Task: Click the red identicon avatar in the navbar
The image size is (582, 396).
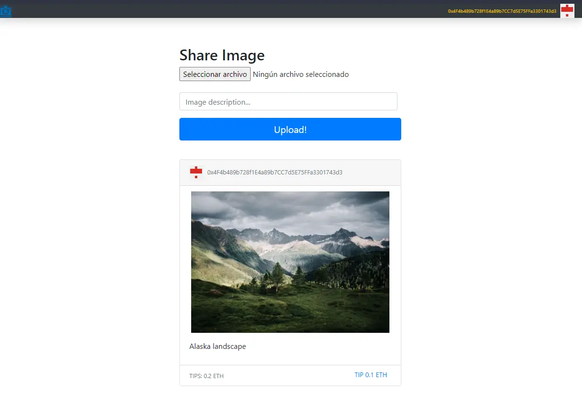Action: [x=567, y=10]
